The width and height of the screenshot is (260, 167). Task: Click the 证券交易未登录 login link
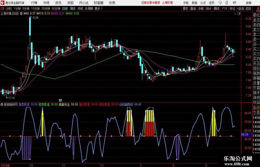(151, 3)
